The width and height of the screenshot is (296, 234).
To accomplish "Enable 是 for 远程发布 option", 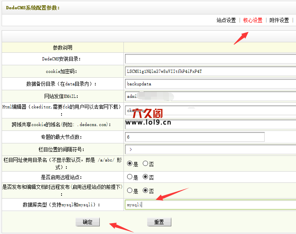I will click(130, 191).
